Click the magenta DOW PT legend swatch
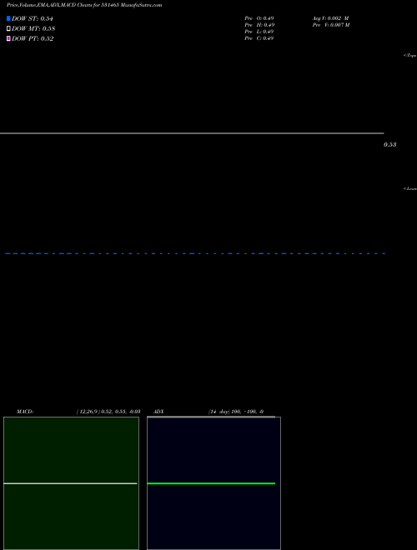Image resolution: width=417 pixels, height=550 pixels. click(8, 38)
